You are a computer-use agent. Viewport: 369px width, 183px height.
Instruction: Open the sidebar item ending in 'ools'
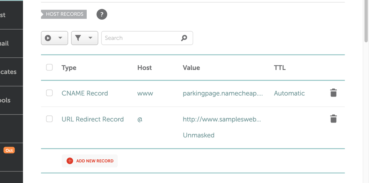click(x=11, y=100)
